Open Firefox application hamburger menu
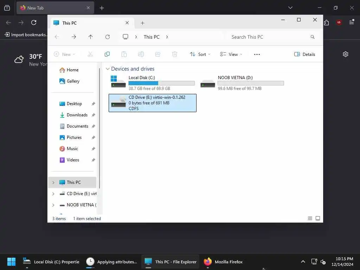Viewport: 360px width, 270px height. tap(352, 22)
